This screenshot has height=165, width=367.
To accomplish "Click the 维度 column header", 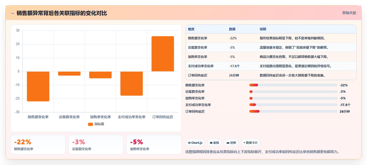I will pyautogui.click(x=191, y=29).
